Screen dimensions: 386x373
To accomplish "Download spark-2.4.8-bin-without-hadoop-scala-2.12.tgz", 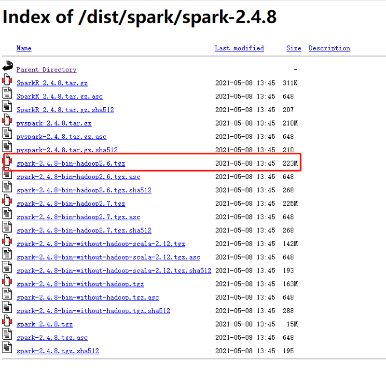I will pyautogui.click(x=101, y=244).
